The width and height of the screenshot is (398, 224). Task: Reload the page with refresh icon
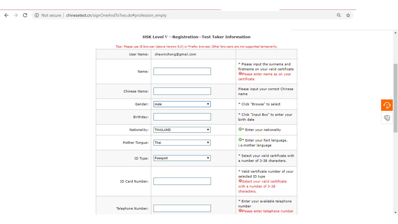[25, 15]
